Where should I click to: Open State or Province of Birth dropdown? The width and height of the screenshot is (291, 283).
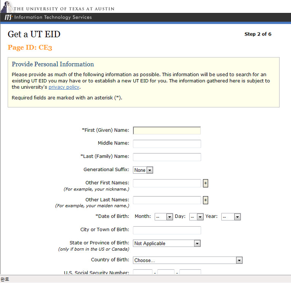pyautogui.click(x=166, y=243)
